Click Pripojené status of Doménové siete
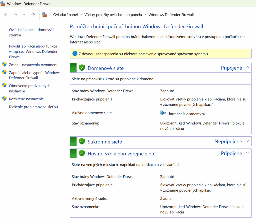 click(x=231, y=68)
